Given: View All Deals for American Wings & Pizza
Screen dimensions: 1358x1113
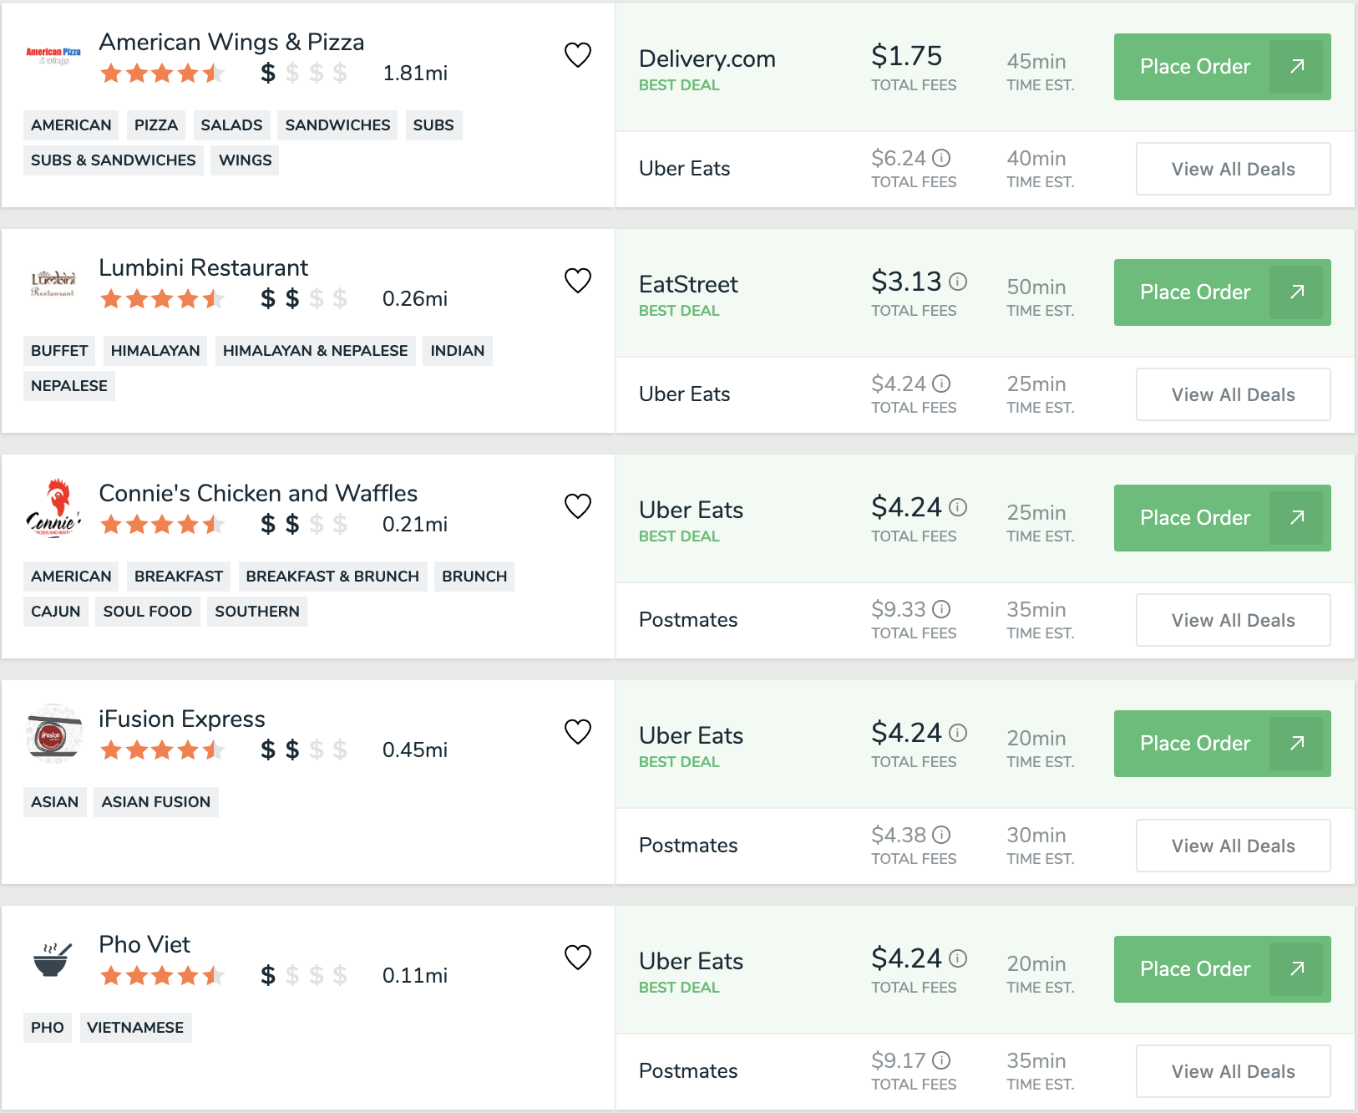Looking at the screenshot, I should [x=1233, y=169].
